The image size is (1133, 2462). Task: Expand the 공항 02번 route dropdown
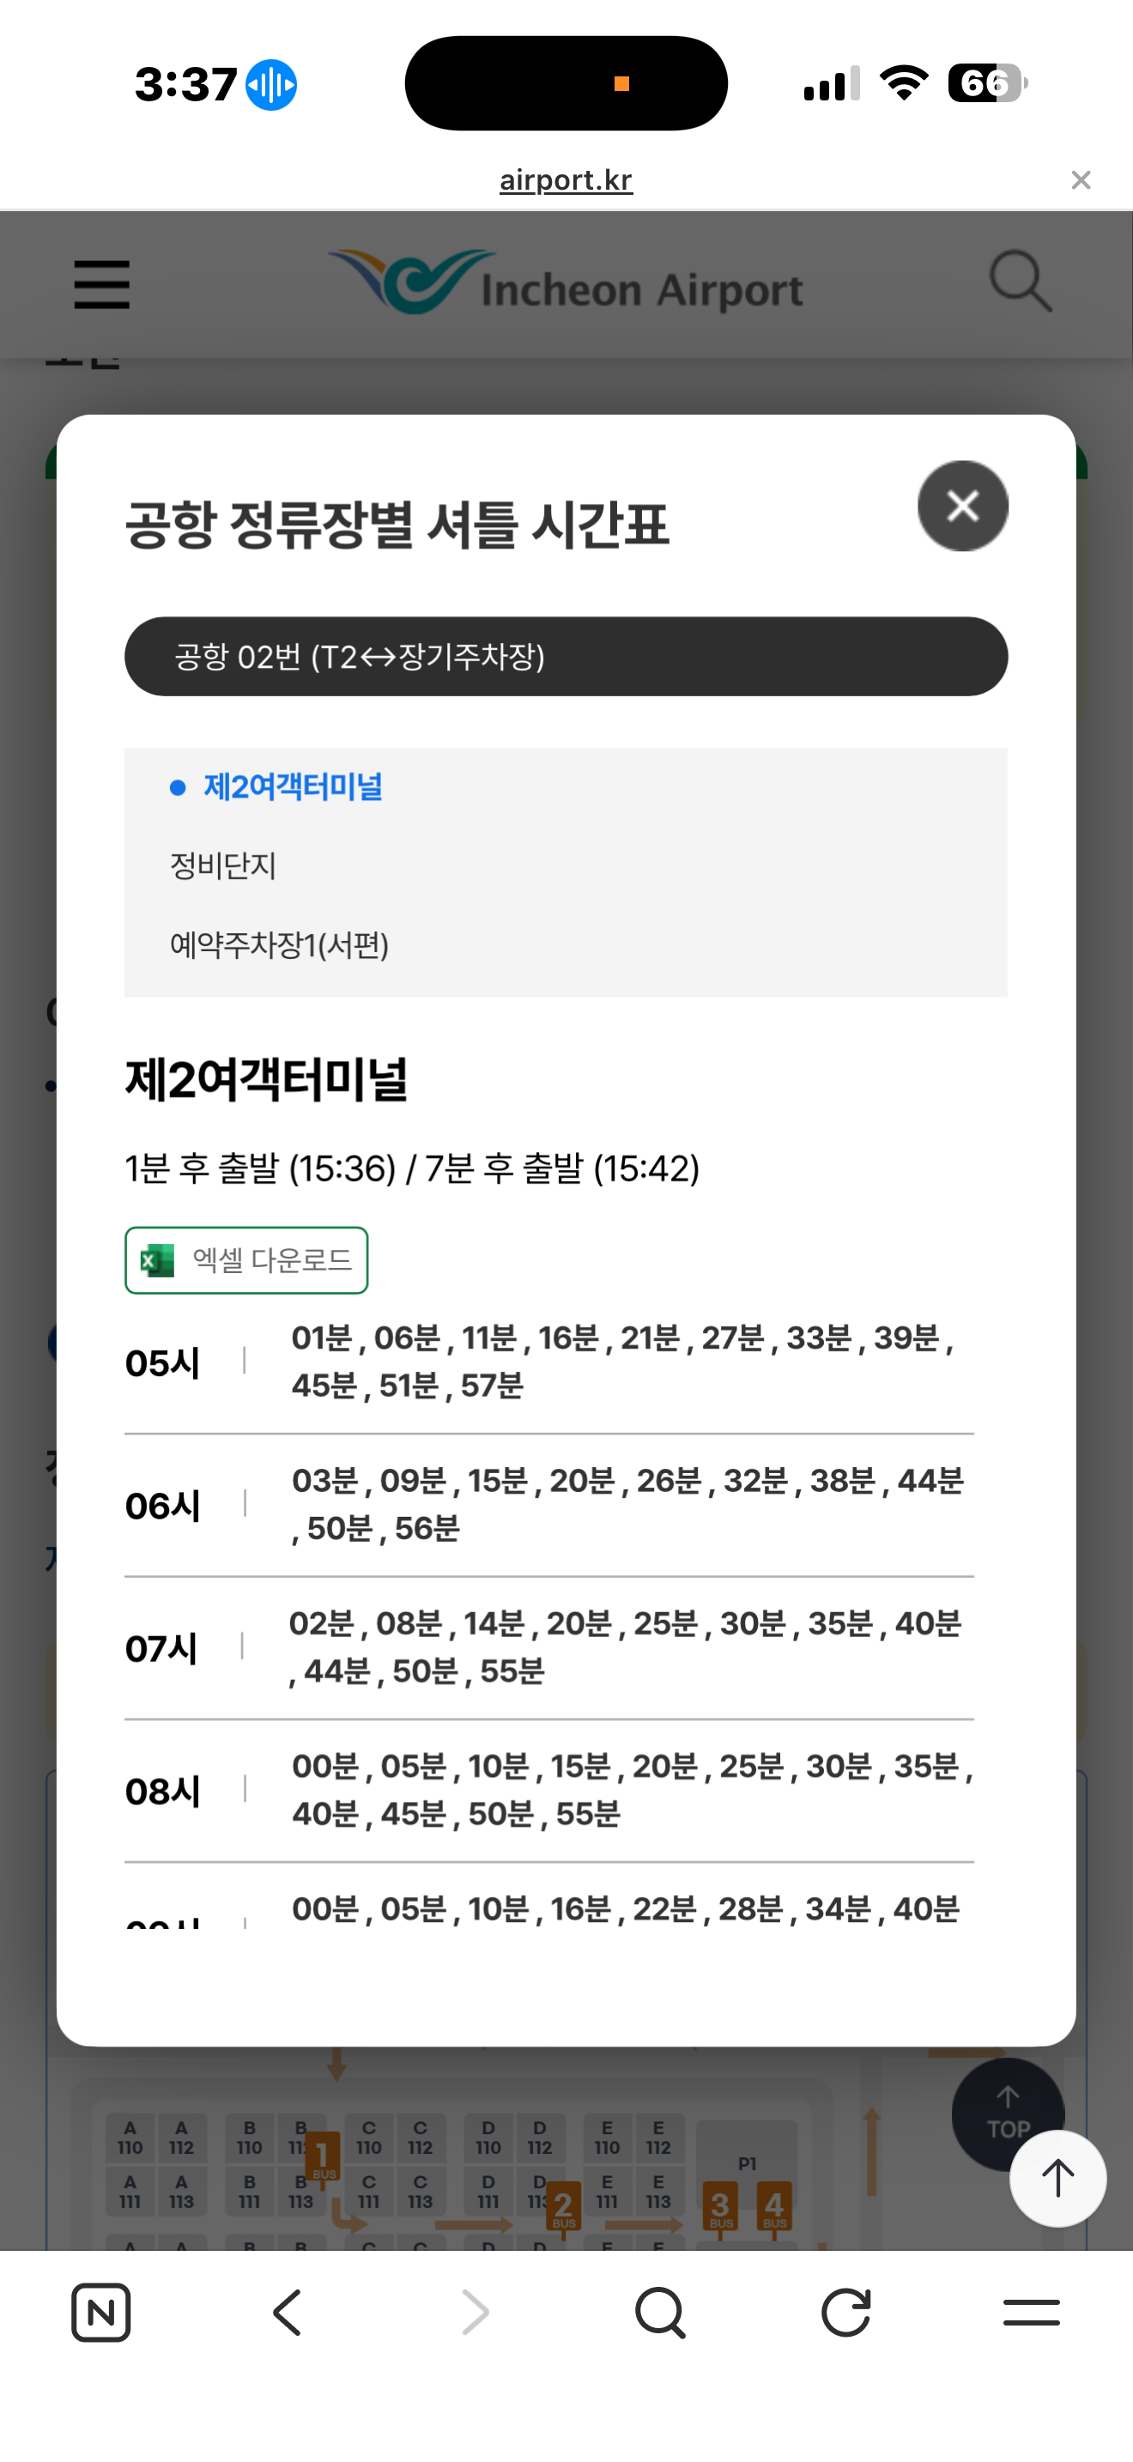566,657
